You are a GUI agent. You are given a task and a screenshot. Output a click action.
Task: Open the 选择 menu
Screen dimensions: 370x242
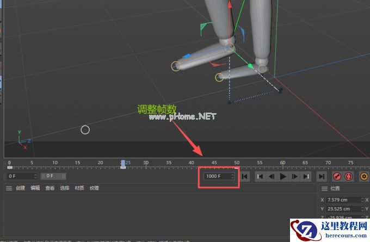click(65, 188)
